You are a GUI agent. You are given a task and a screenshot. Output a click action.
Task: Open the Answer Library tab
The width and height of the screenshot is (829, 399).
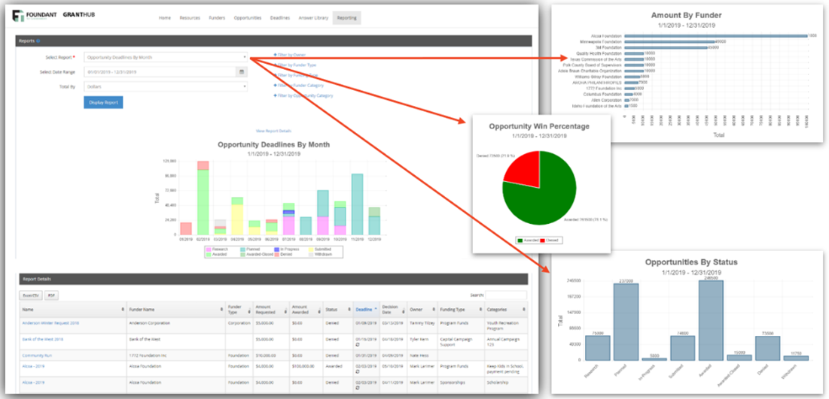[x=313, y=17]
